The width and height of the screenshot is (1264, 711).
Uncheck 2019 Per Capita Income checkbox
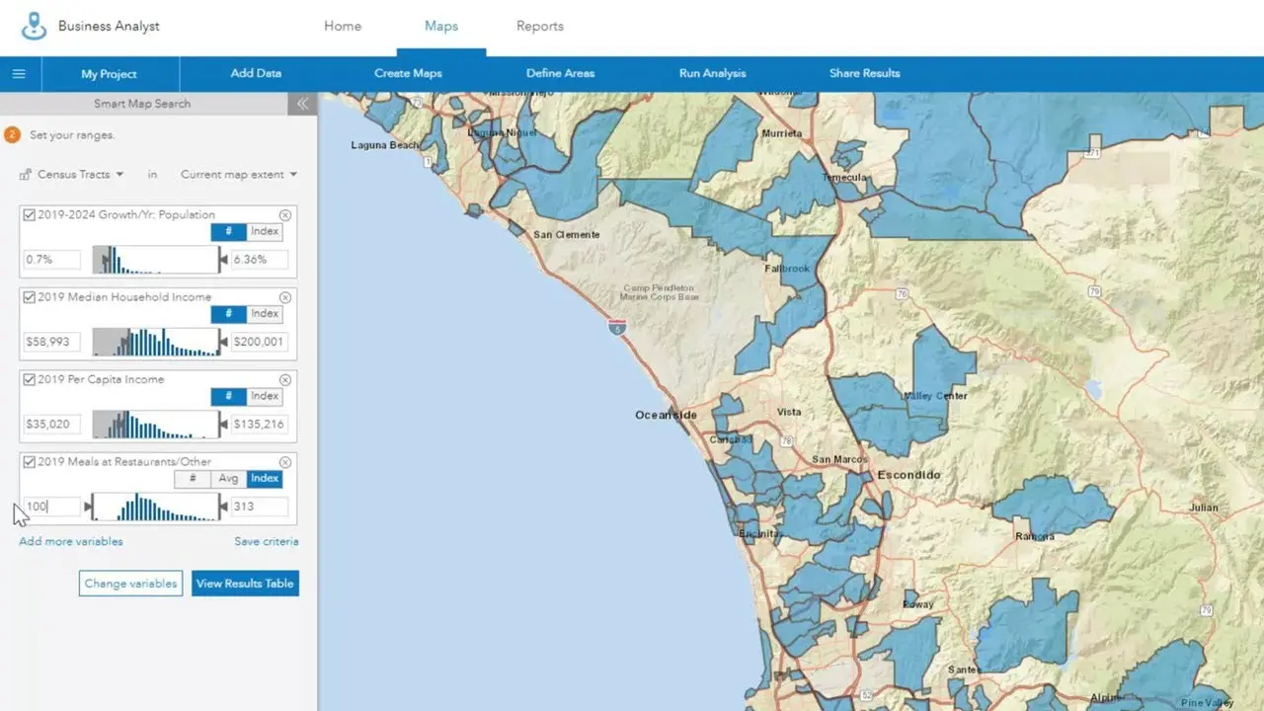click(30, 380)
